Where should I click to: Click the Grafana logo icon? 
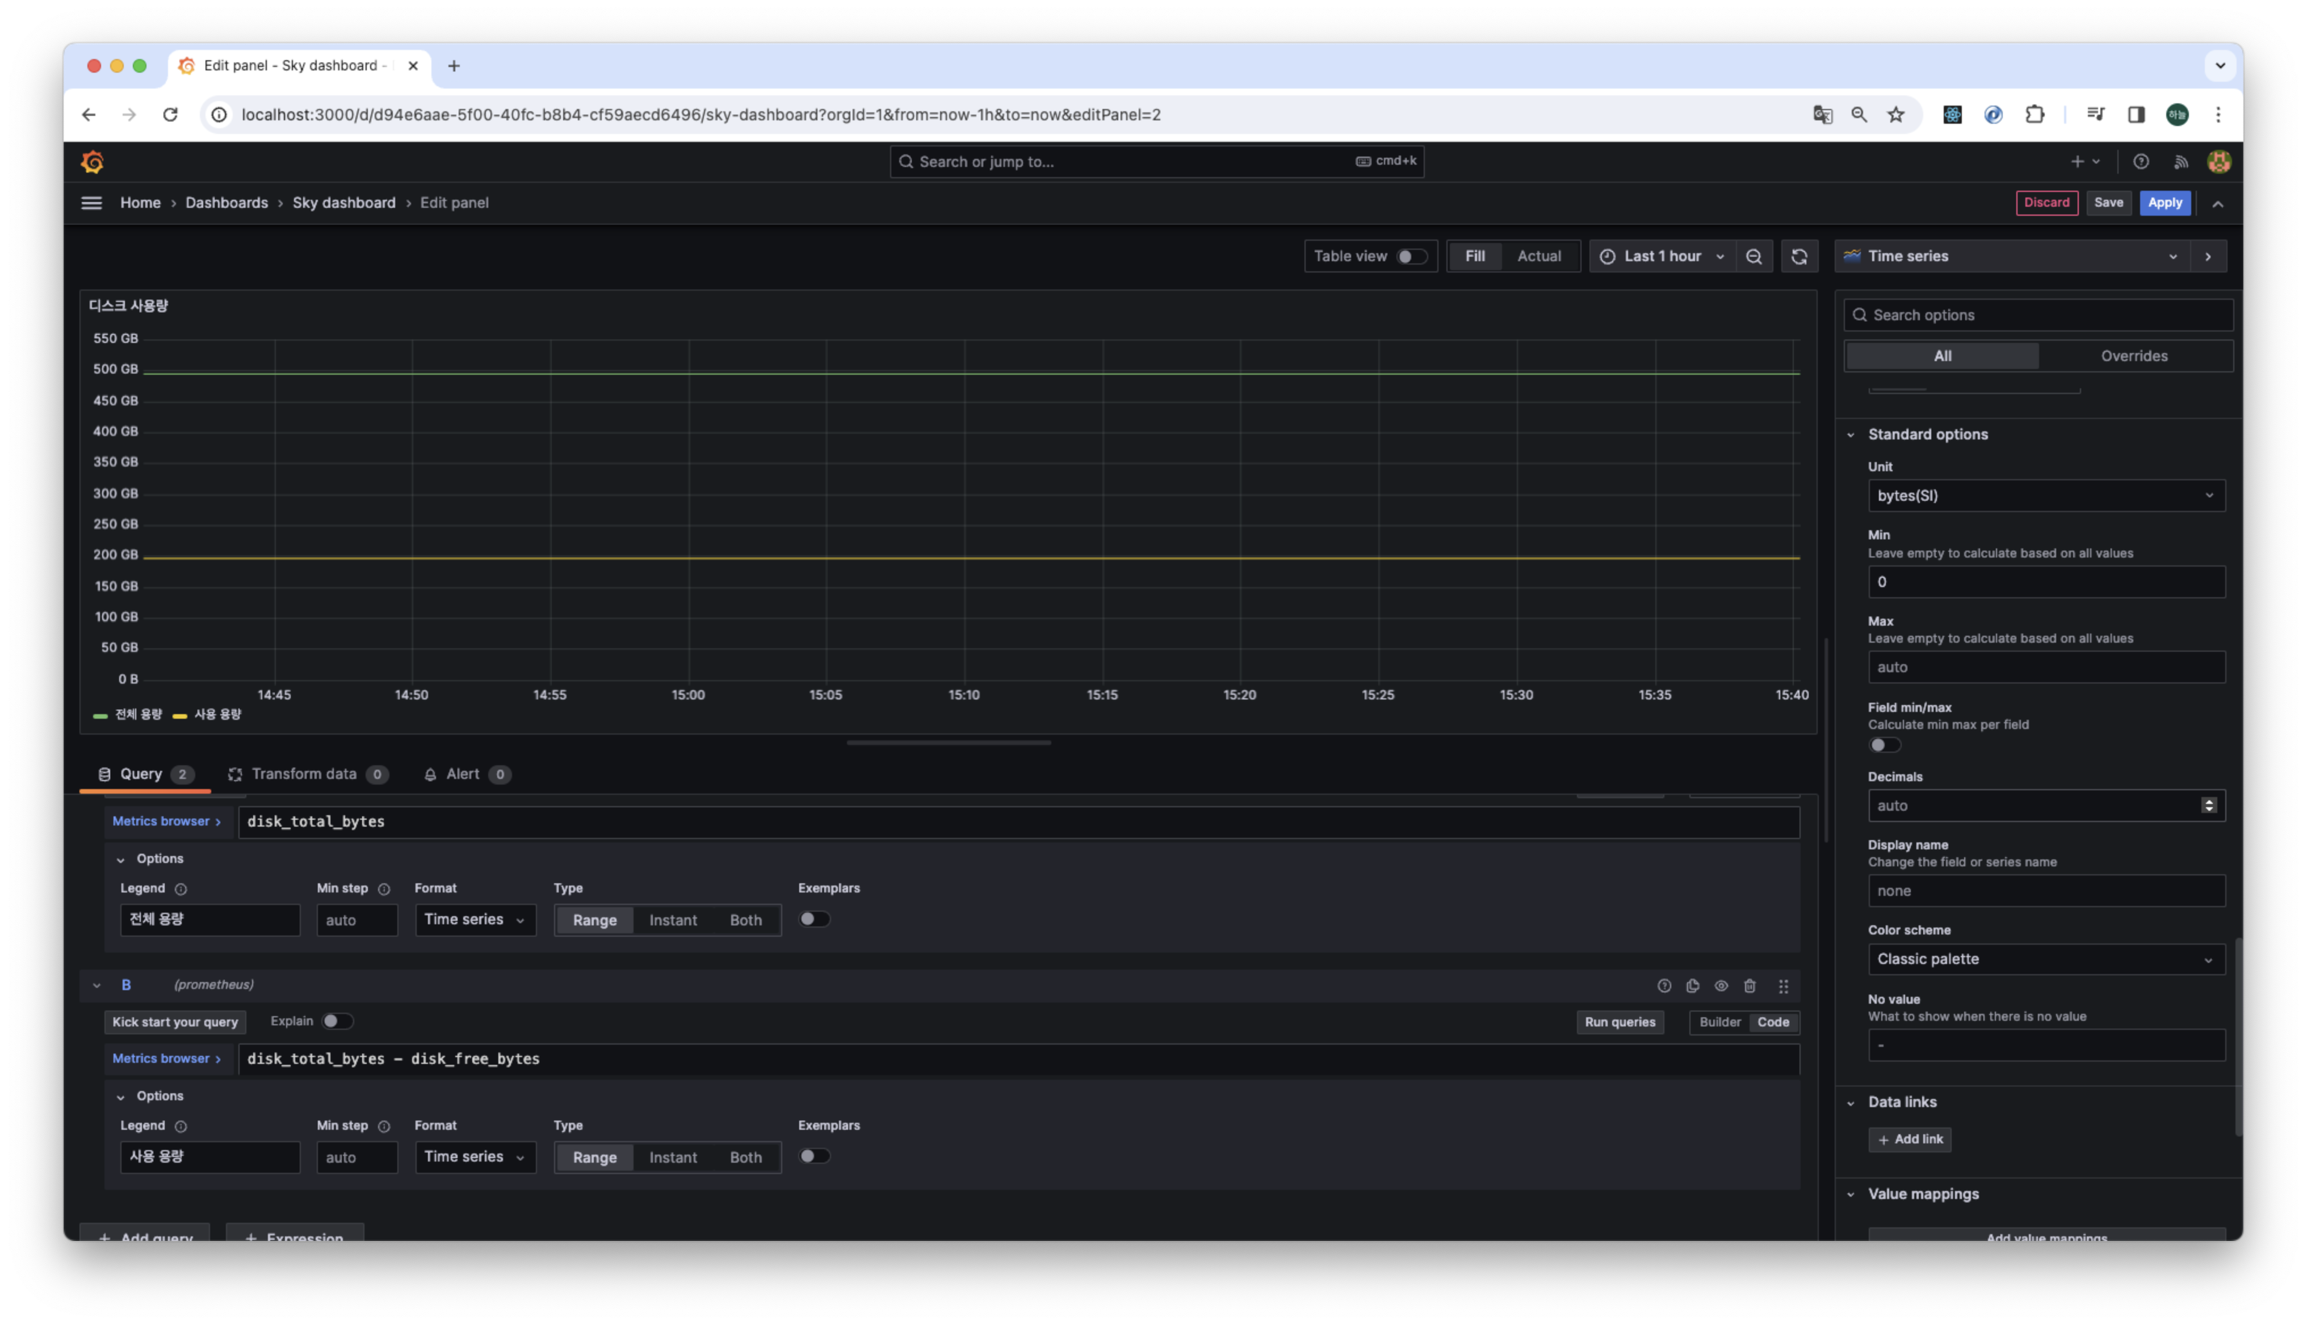[x=93, y=162]
